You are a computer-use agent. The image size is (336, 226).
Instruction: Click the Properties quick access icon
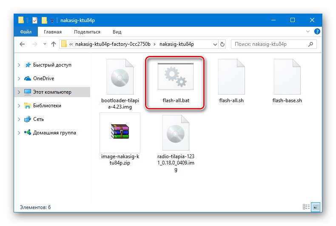[35, 20]
